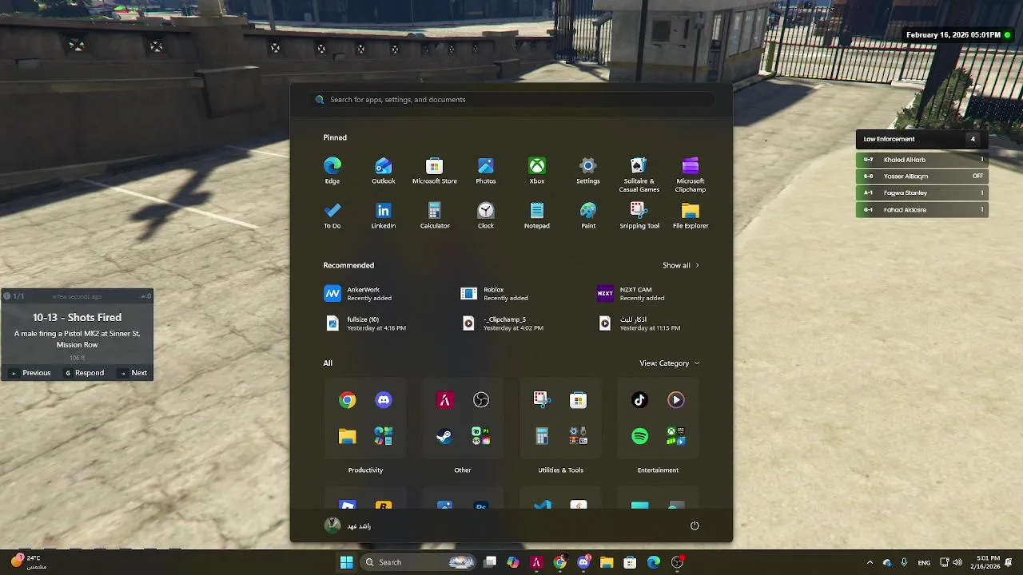The width and height of the screenshot is (1023, 575).
Task: Expand more apps group in Productivity
Action: tap(384, 436)
